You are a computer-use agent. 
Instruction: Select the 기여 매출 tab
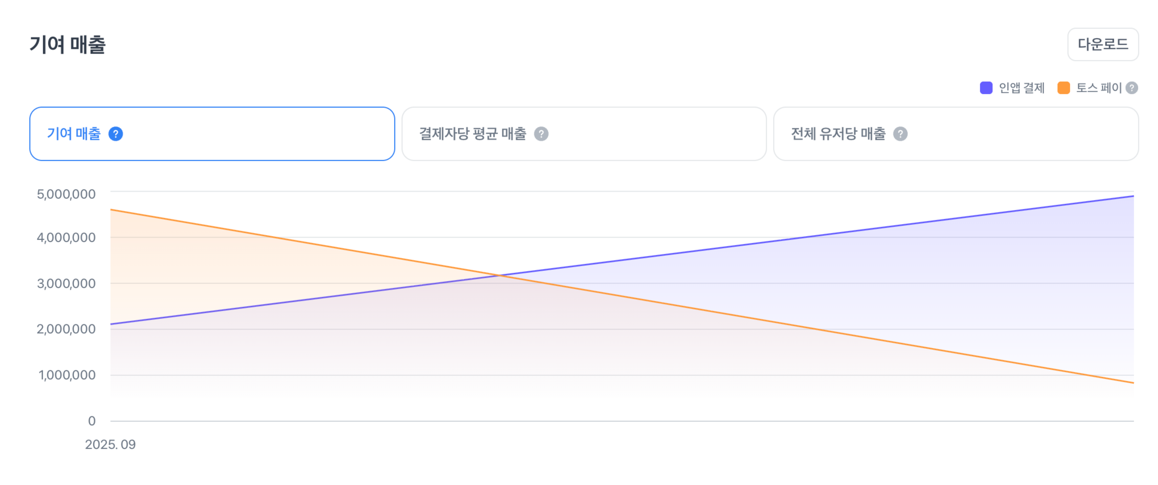tap(212, 134)
